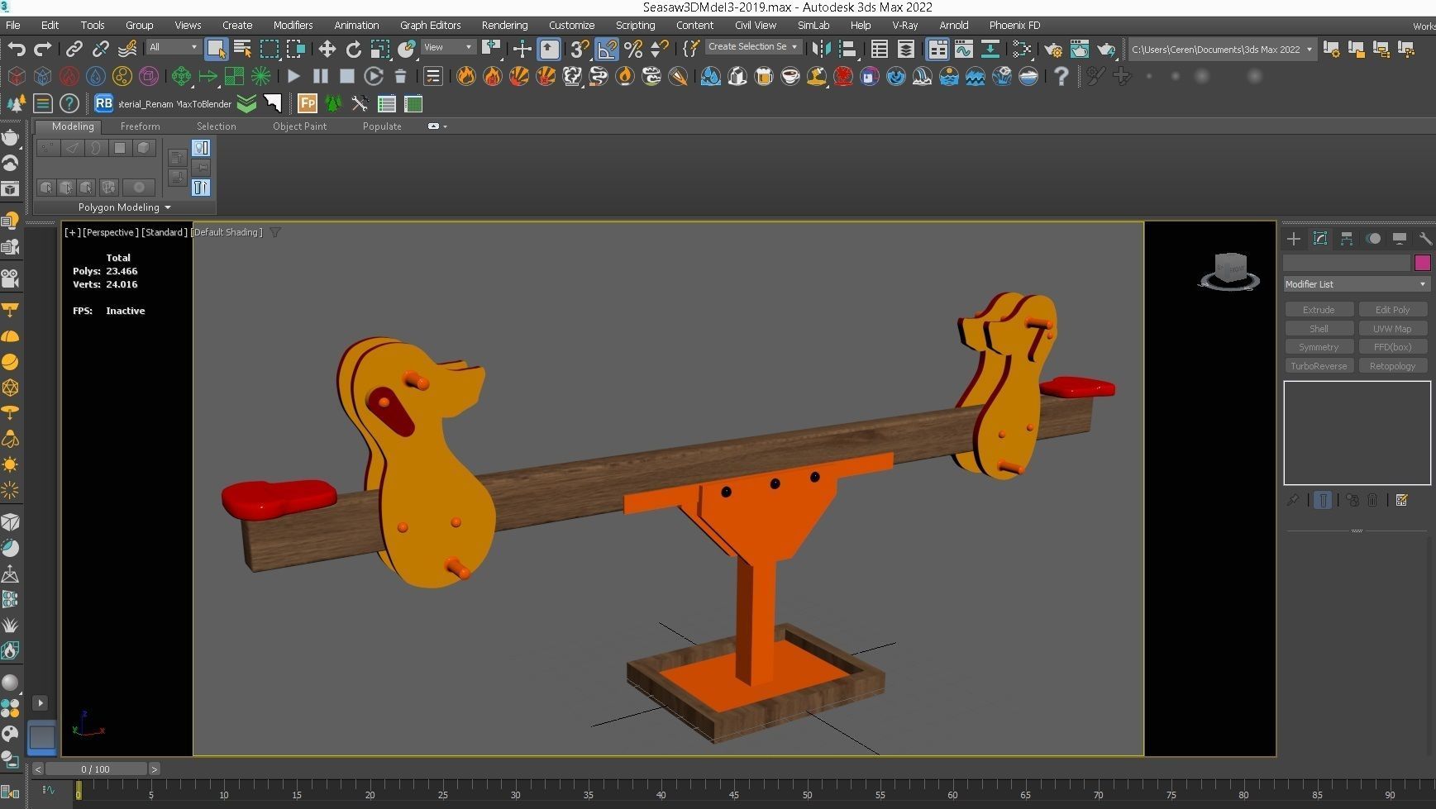Open the Phoenix FD menu
Viewport: 1436px width, 809px height.
tap(1014, 25)
